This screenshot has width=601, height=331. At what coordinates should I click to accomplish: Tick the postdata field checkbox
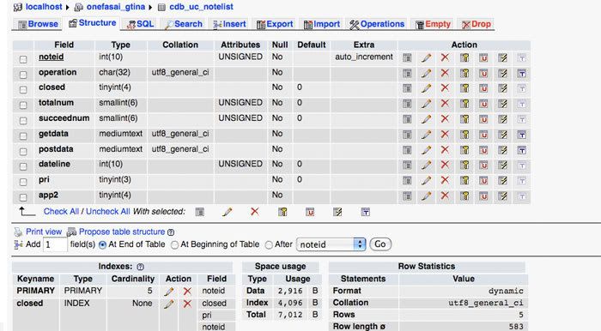[23, 151]
